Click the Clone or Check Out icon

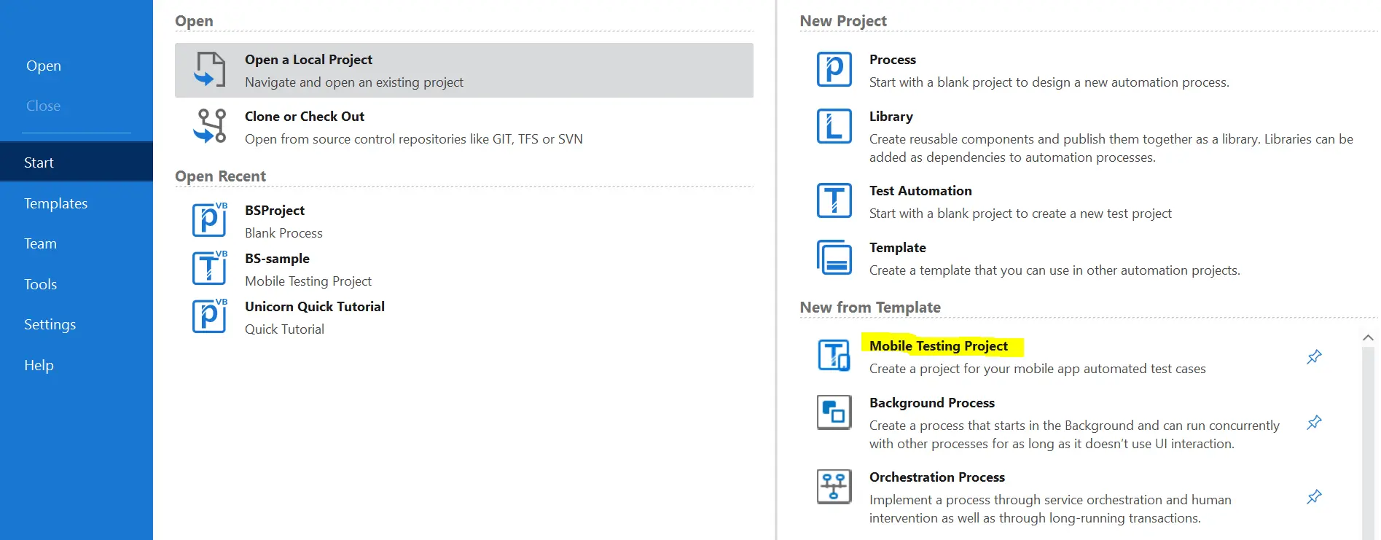pos(210,126)
